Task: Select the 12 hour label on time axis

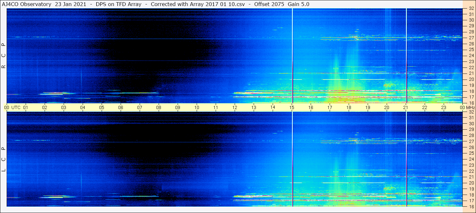Action: point(235,107)
